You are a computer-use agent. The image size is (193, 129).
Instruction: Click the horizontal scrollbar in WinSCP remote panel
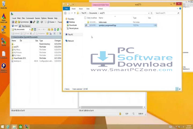pyautogui.click(x=112, y=107)
